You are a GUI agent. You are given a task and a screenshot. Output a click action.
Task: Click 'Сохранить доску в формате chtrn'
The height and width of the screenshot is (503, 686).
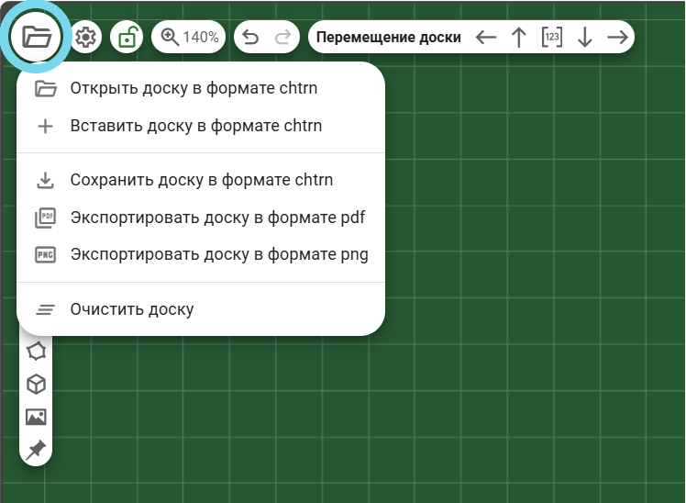(x=201, y=180)
